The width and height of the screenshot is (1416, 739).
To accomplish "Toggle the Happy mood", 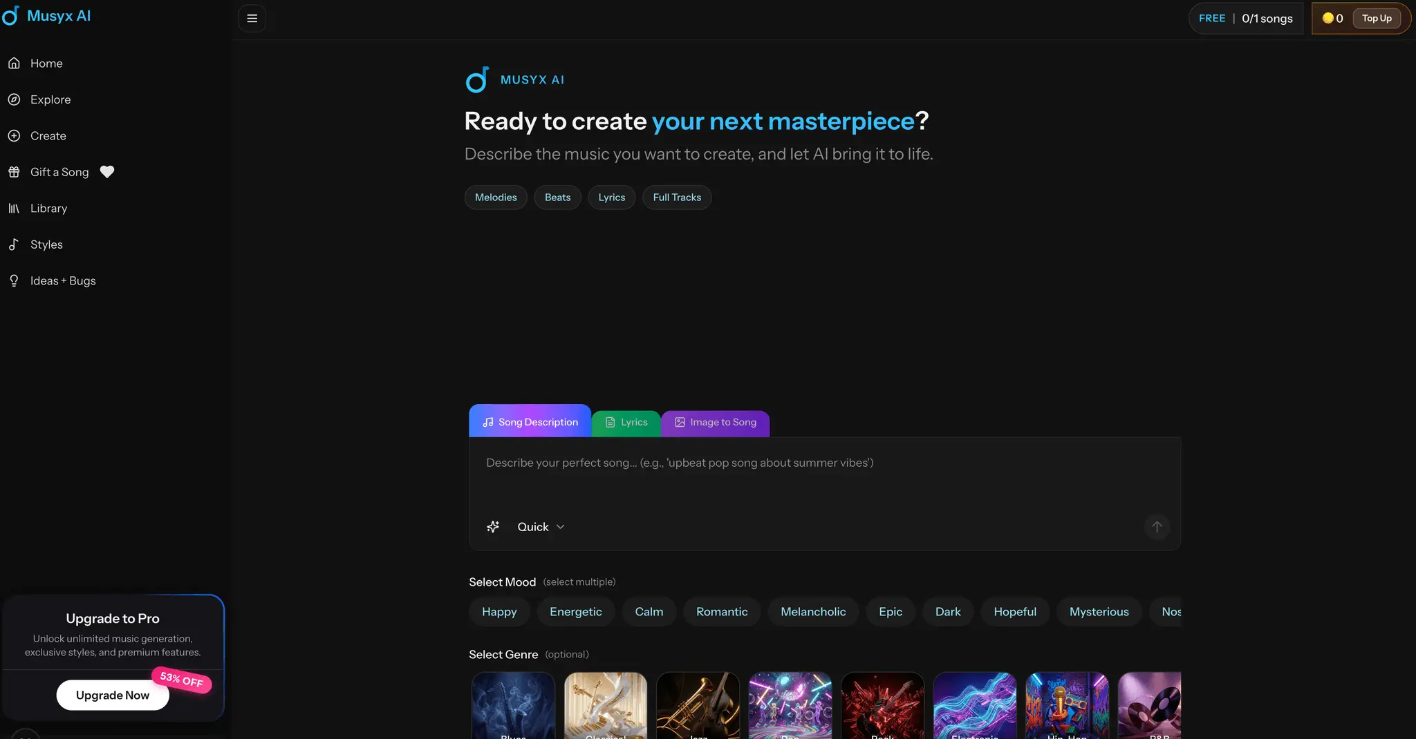I will click(499, 612).
